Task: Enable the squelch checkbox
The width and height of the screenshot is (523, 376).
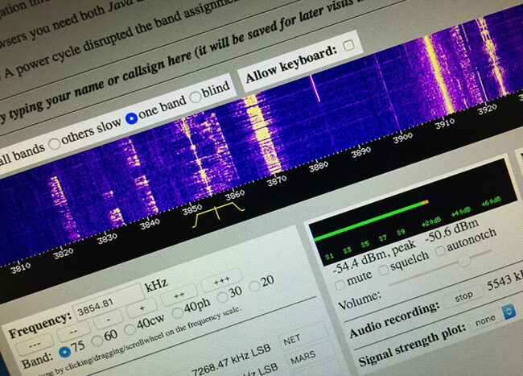Action: coord(384,270)
